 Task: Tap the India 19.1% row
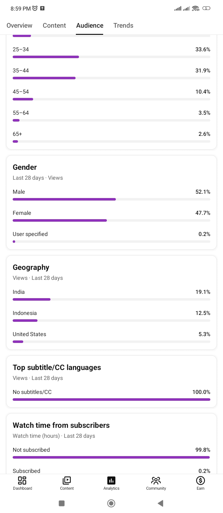click(111, 295)
